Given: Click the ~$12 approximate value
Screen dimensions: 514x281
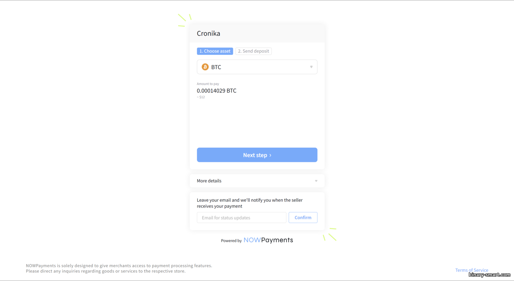Looking at the screenshot, I should pos(201,97).
